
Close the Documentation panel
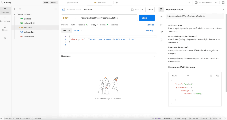[223, 10]
